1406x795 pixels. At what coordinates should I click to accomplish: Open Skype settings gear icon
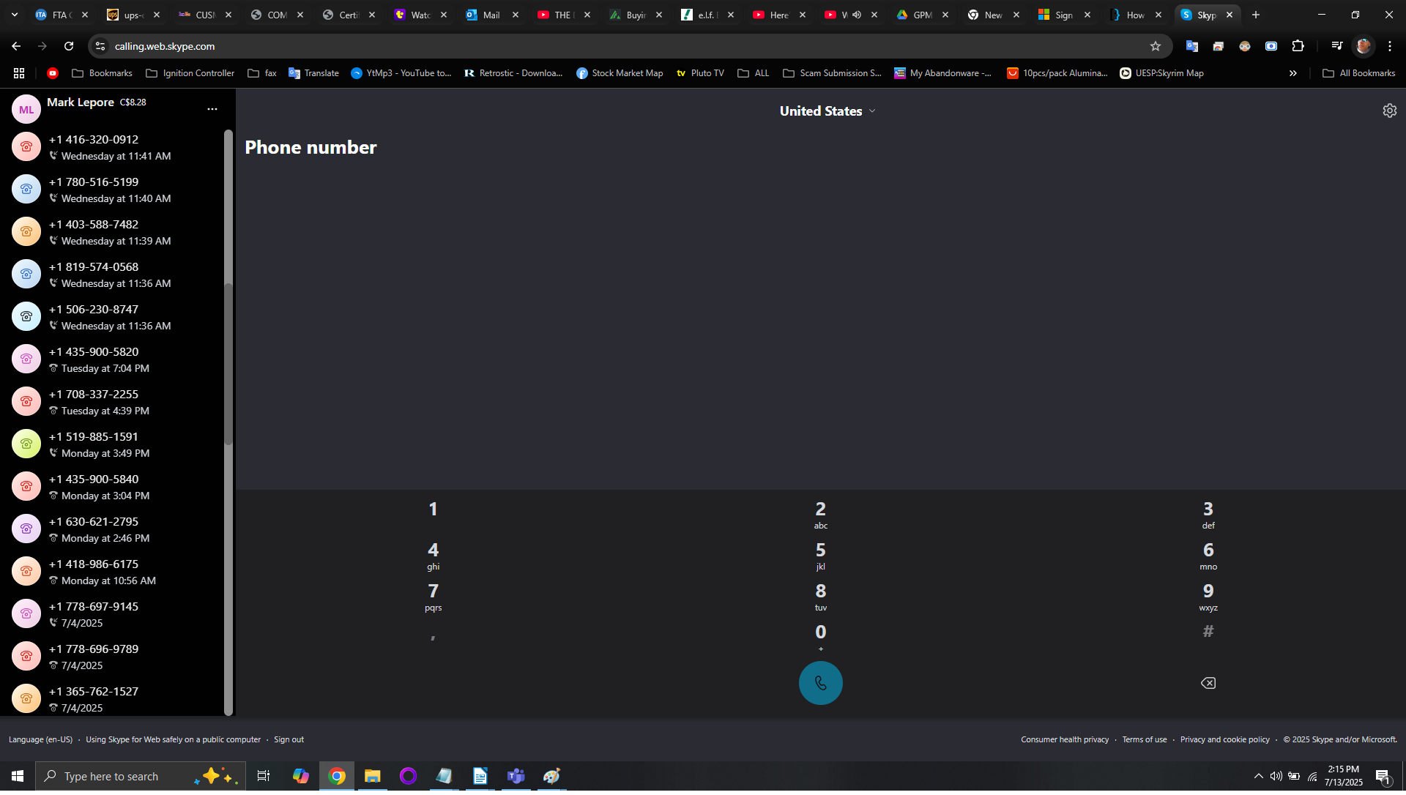[x=1389, y=111]
